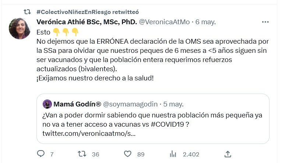285x163 pixels.
Task: Retweet this tweet using the arrows icon
Action: click(x=82, y=154)
